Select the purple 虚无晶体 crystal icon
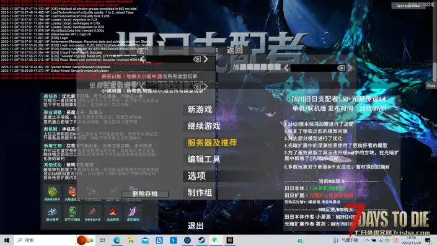 point(133,212)
